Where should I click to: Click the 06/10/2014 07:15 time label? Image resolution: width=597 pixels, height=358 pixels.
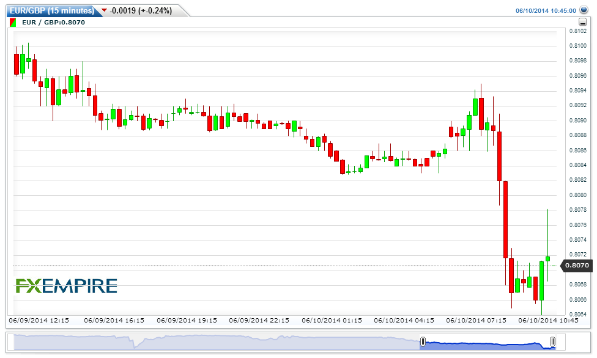(476, 321)
